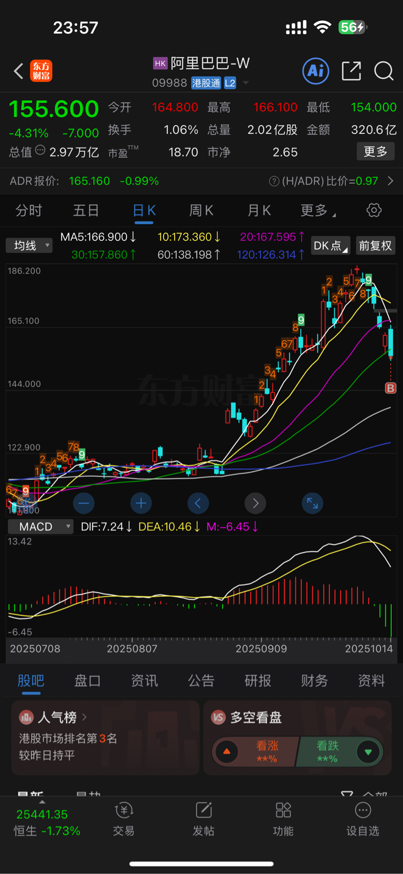403x874 pixels.
Task: Switch to 五日 chart tab
Action: pos(86,210)
